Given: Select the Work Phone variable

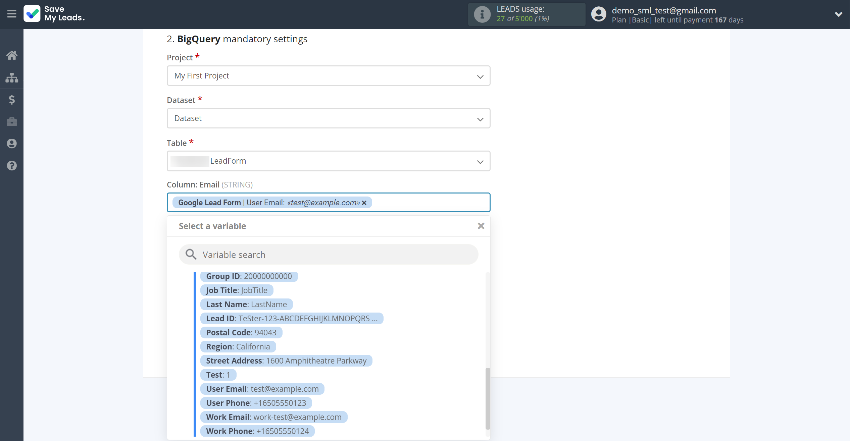Looking at the screenshot, I should tap(257, 431).
